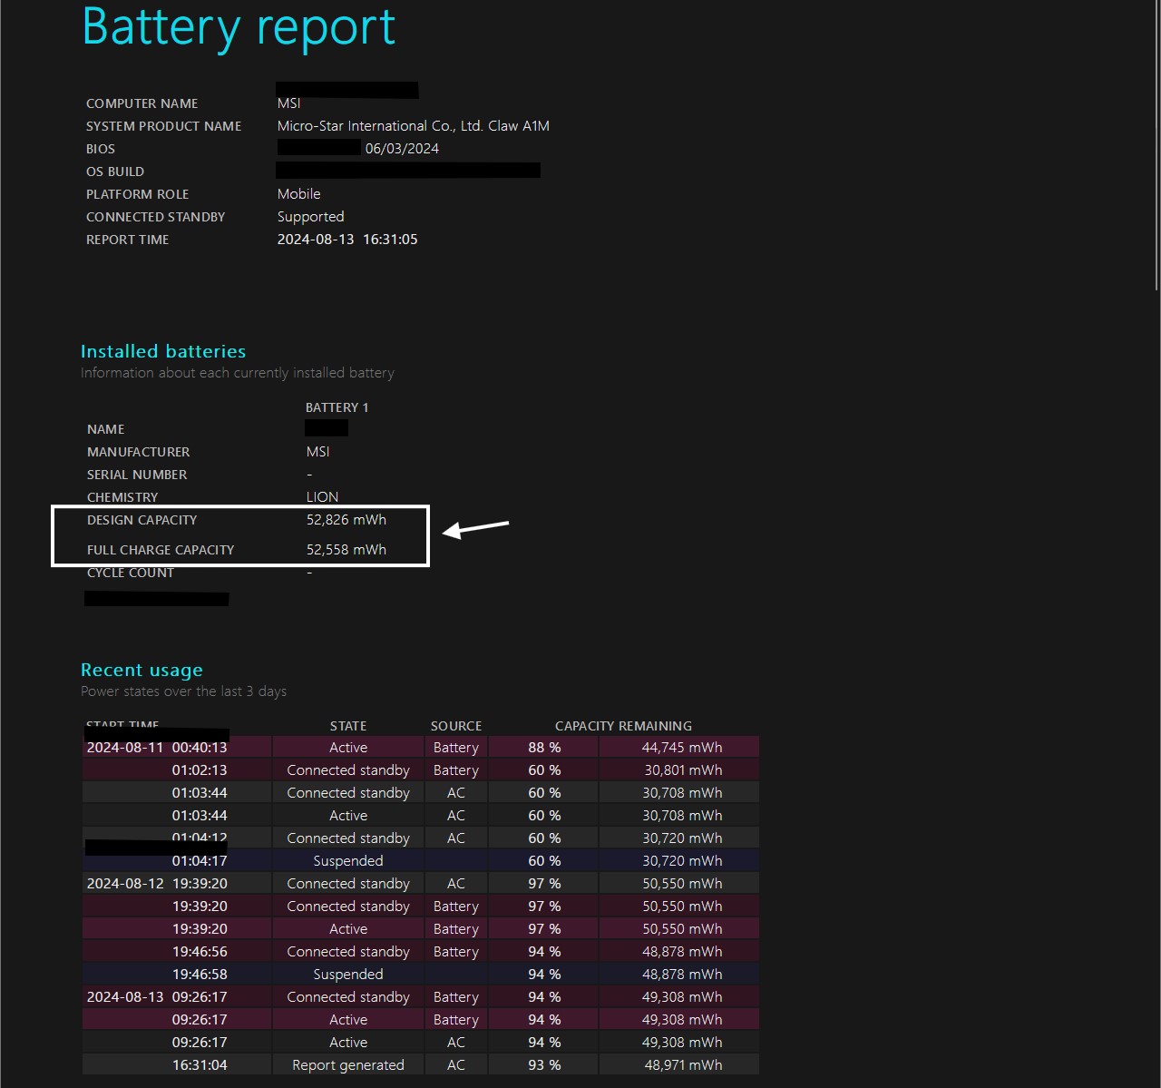The width and height of the screenshot is (1161, 1088).
Task: Select the BIOS date 06/03/2024
Action: 402,149
